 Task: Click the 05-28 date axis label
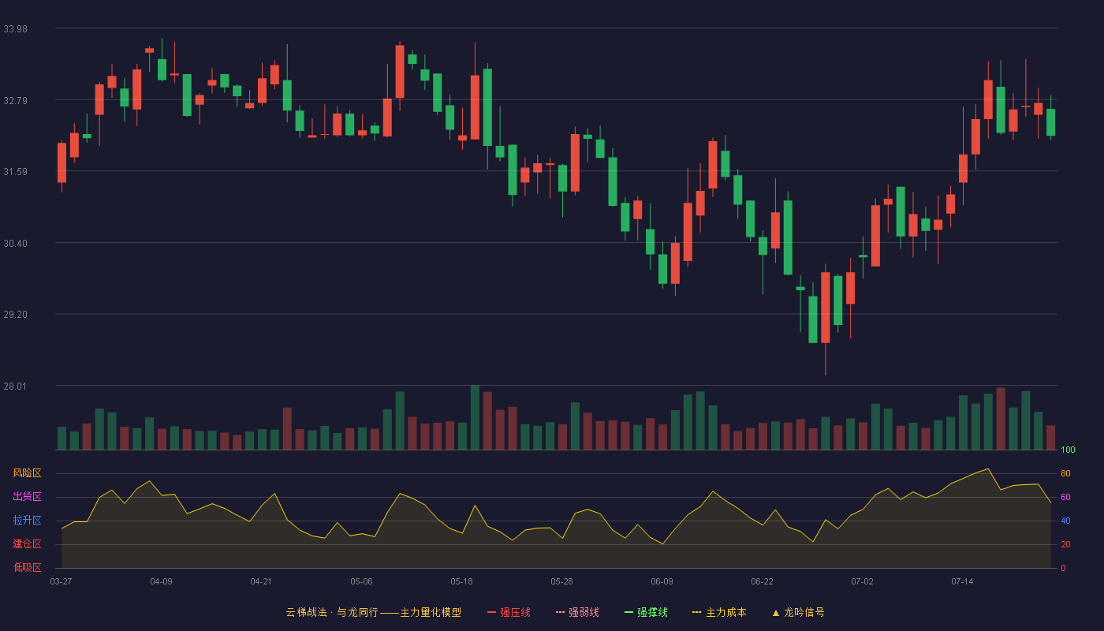tap(561, 581)
